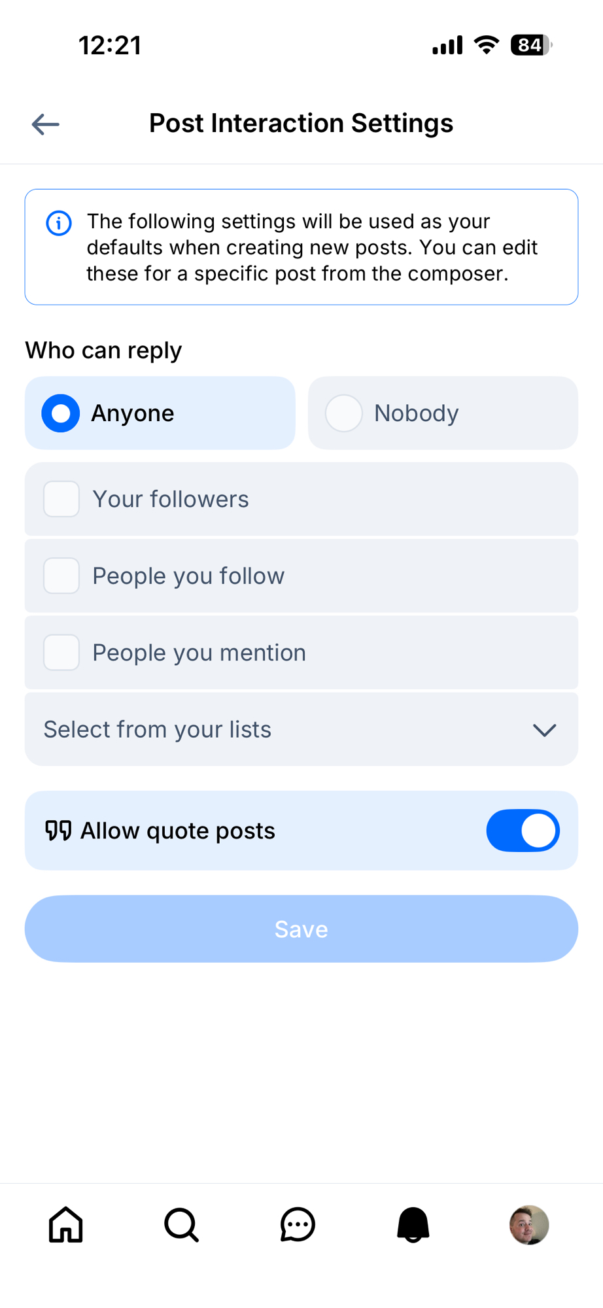Tap the battery indicator in status bar

tap(531, 45)
